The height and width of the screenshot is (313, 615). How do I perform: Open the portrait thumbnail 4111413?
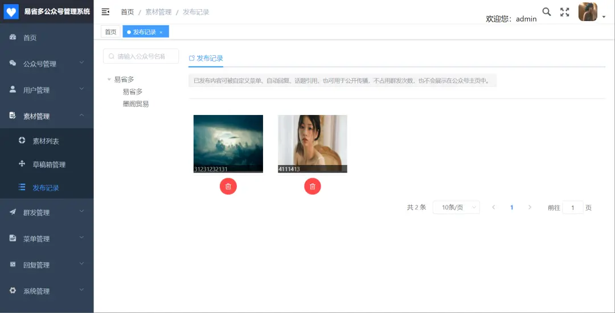coord(313,143)
